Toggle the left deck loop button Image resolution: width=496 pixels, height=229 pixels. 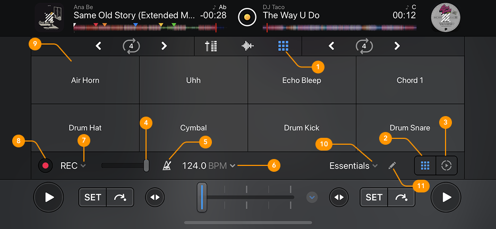pos(131,46)
